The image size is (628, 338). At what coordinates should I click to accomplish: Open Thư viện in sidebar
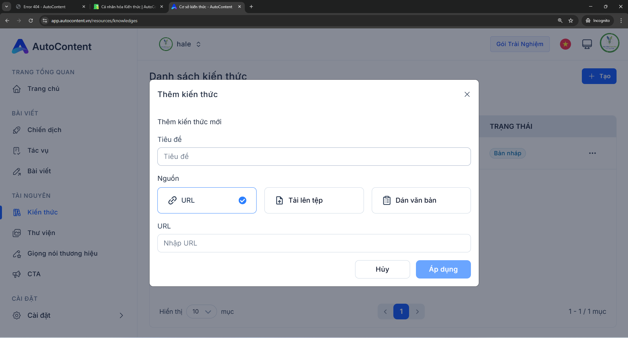[41, 233]
